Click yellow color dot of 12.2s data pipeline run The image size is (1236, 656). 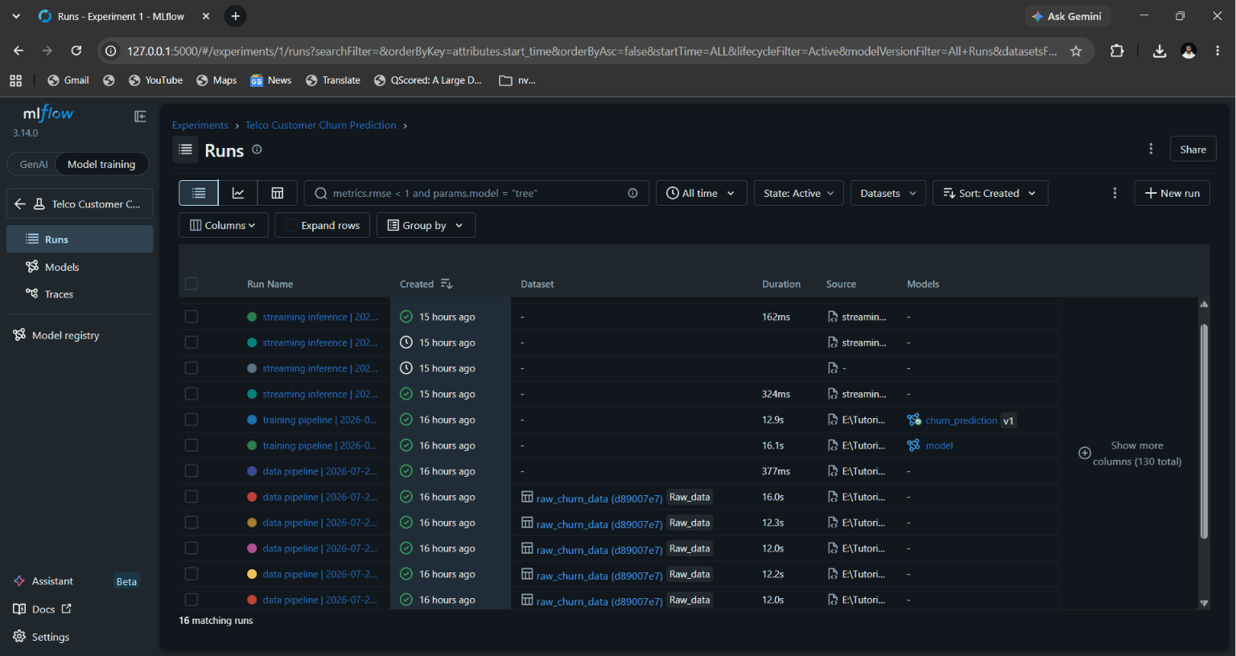coord(252,574)
